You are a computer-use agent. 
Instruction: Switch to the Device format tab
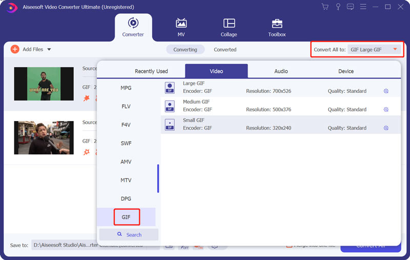coord(345,71)
